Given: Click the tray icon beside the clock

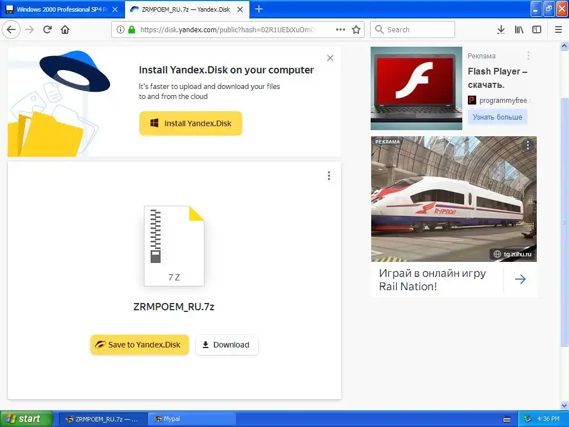Looking at the screenshot, I should point(528,419).
